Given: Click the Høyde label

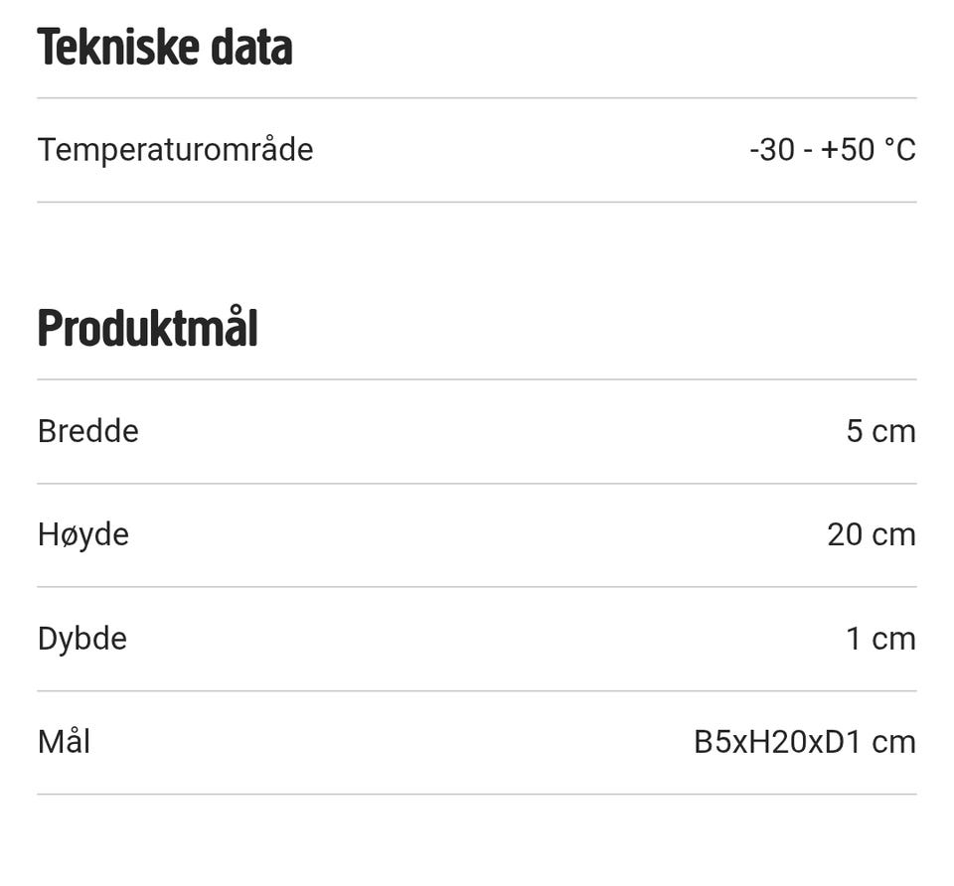Looking at the screenshot, I should 83,534.
